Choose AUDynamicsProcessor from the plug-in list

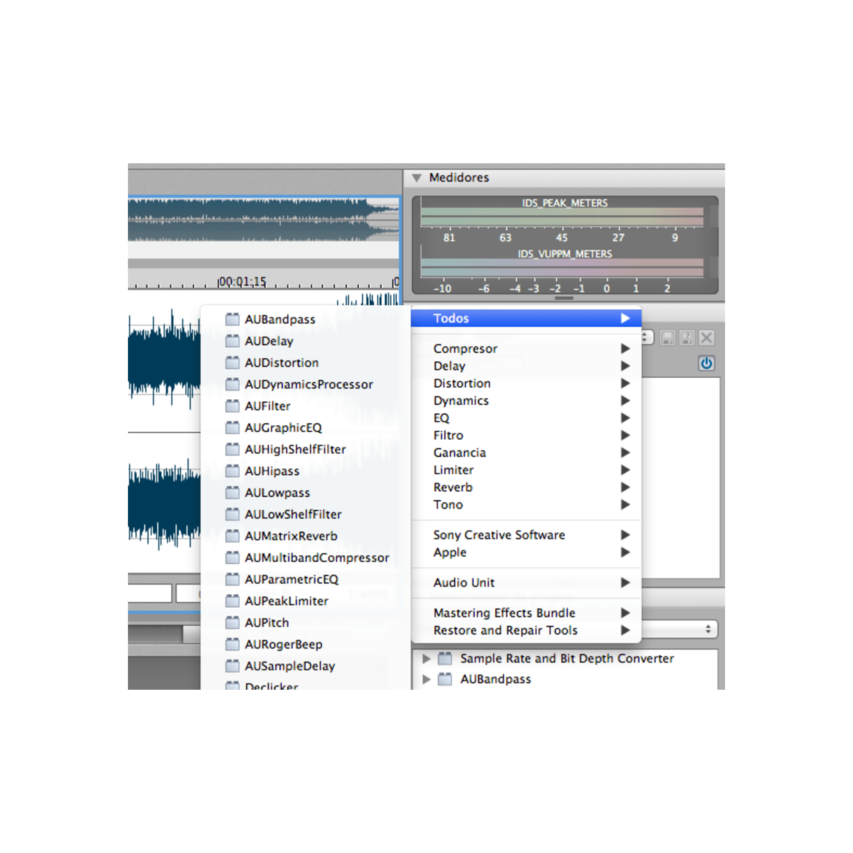(x=309, y=385)
